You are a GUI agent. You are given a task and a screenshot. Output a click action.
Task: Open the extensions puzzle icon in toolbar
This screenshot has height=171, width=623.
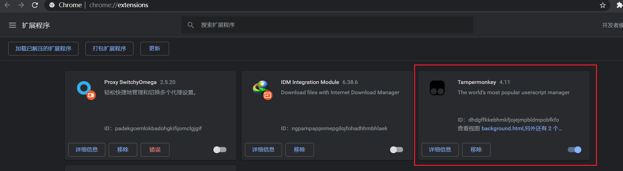pos(619,5)
